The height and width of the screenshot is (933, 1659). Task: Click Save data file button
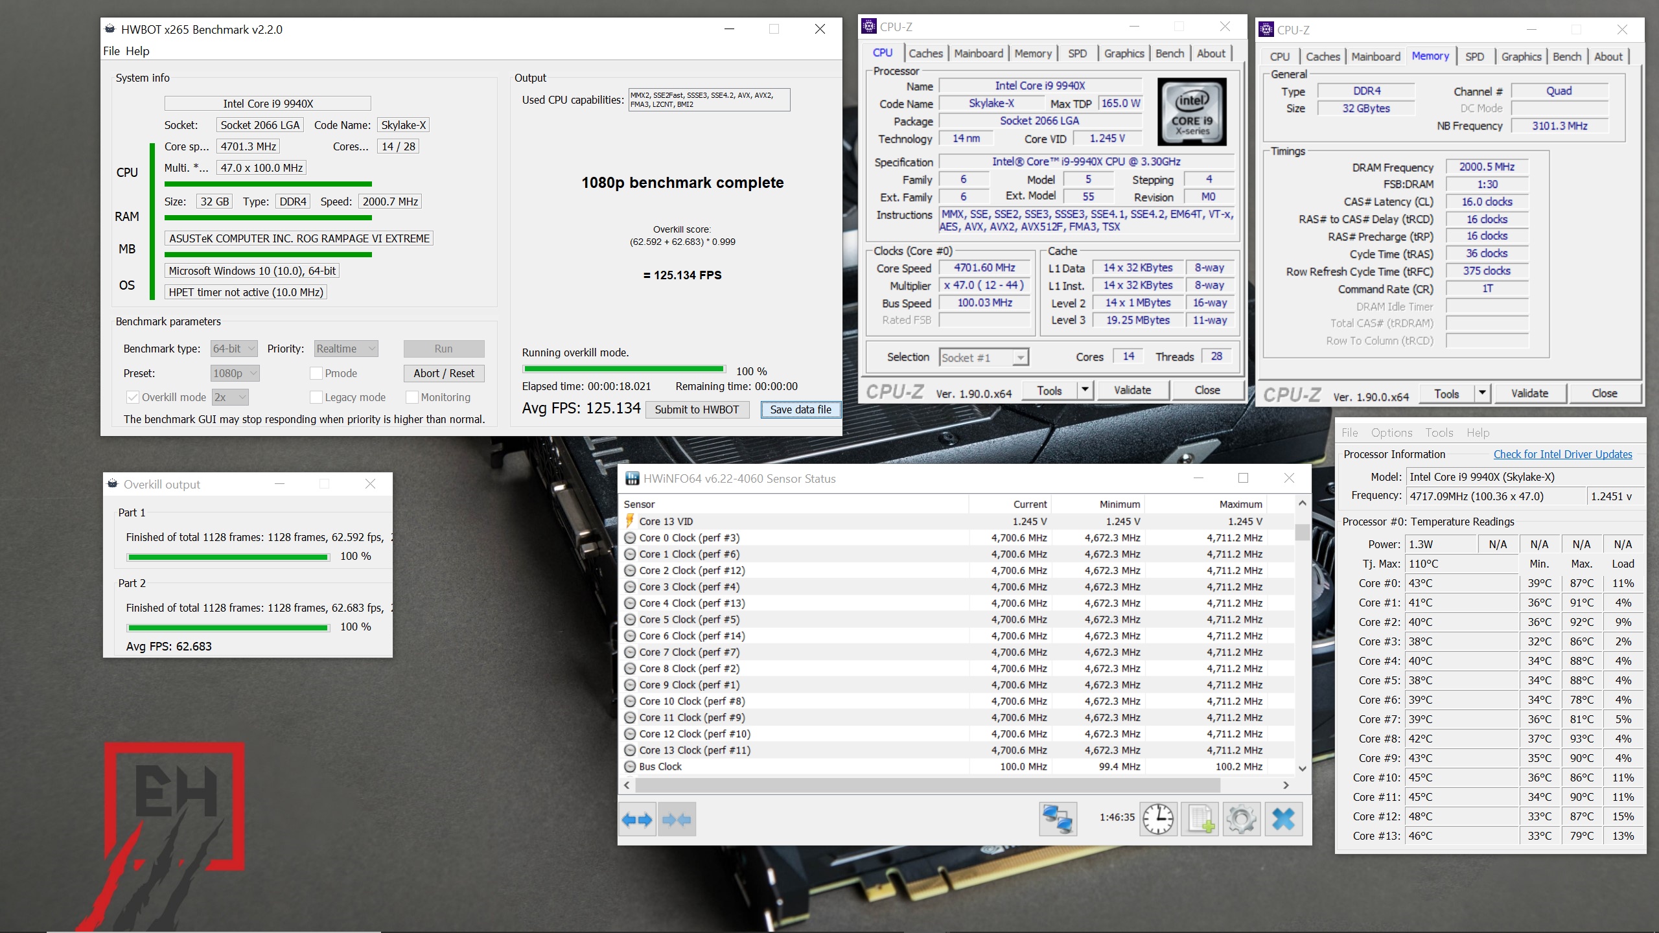[800, 409]
